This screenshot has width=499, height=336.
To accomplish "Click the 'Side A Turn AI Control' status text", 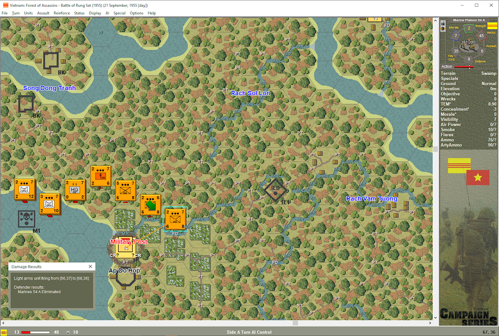I will (x=249, y=332).
